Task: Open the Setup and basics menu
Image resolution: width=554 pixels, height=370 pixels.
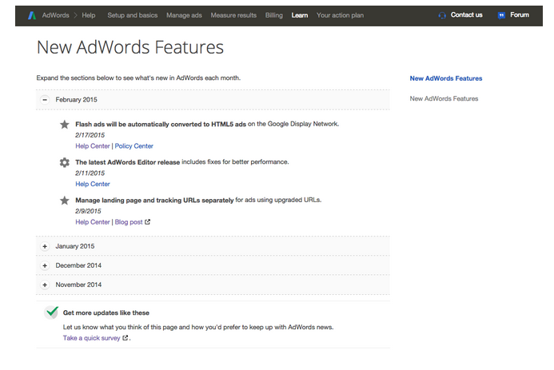Action: point(133,15)
